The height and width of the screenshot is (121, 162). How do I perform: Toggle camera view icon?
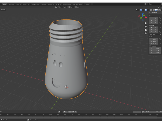[x=146, y=30]
